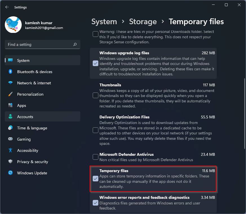The height and width of the screenshot is (214, 246).
Task: Click the Windows Update sync icon
Action: point(10,173)
